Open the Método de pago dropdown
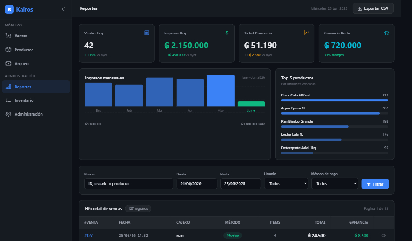This screenshot has height=241, width=412. pyautogui.click(x=334, y=183)
